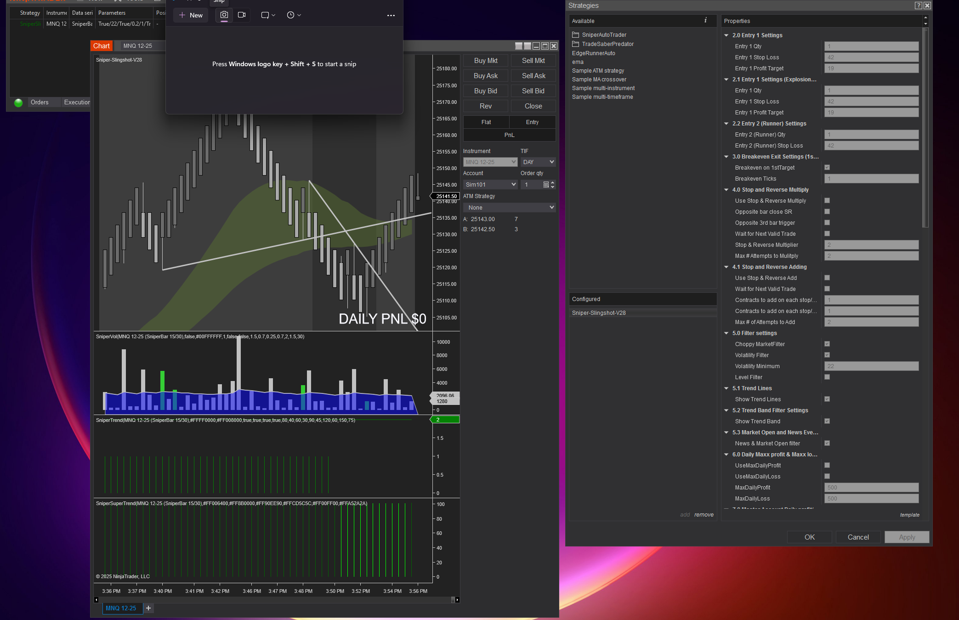Click the remove link under Configured
959x620 pixels.
(x=704, y=515)
